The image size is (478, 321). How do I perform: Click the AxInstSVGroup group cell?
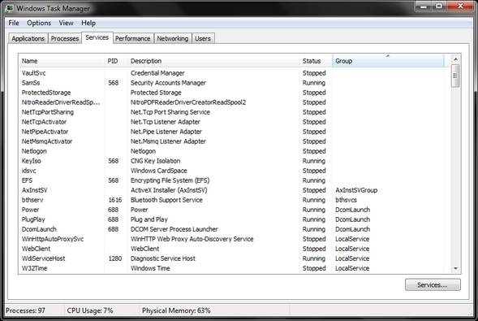356,190
